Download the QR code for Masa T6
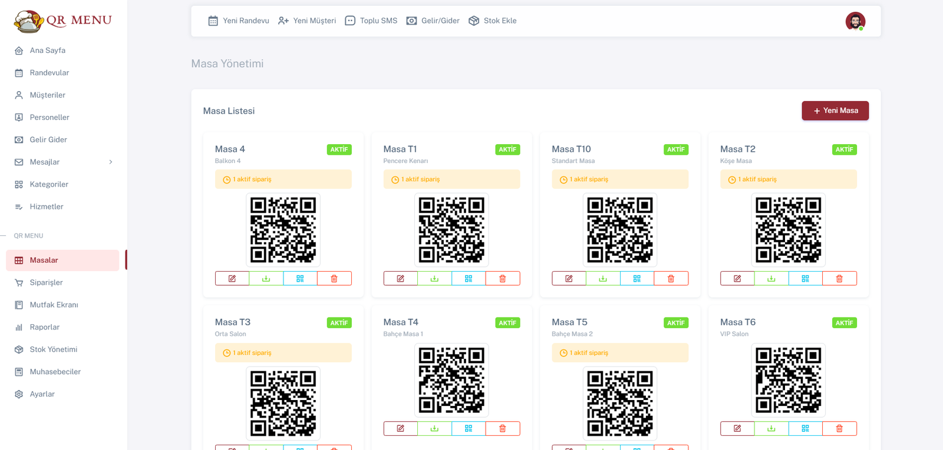 [x=771, y=428]
